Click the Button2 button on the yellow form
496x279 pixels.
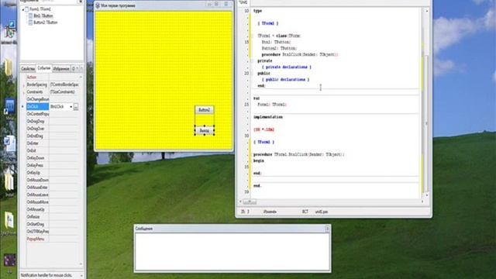click(x=205, y=110)
